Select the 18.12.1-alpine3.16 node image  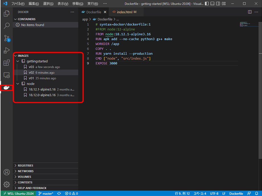(46, 89)
